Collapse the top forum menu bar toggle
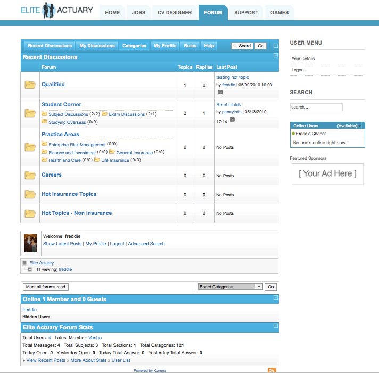Screen dimensions: 379x373 coord(275,46)
